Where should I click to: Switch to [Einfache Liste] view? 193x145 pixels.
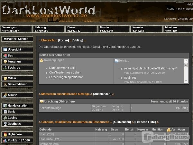click(145, 122)
